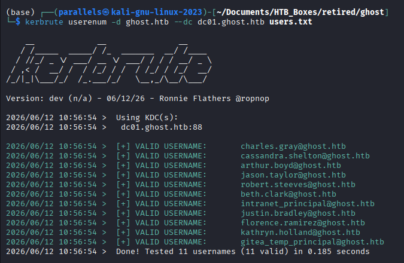Click 'intranet_principal@ghost.htb' username
404x263 pixels.
[308, 204]
